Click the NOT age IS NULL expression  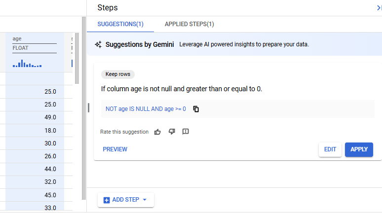tap(146, 109)
